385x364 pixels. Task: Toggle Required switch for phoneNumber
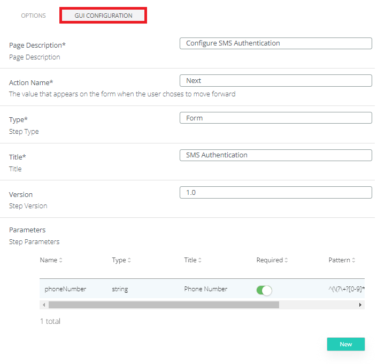point(264,290)
